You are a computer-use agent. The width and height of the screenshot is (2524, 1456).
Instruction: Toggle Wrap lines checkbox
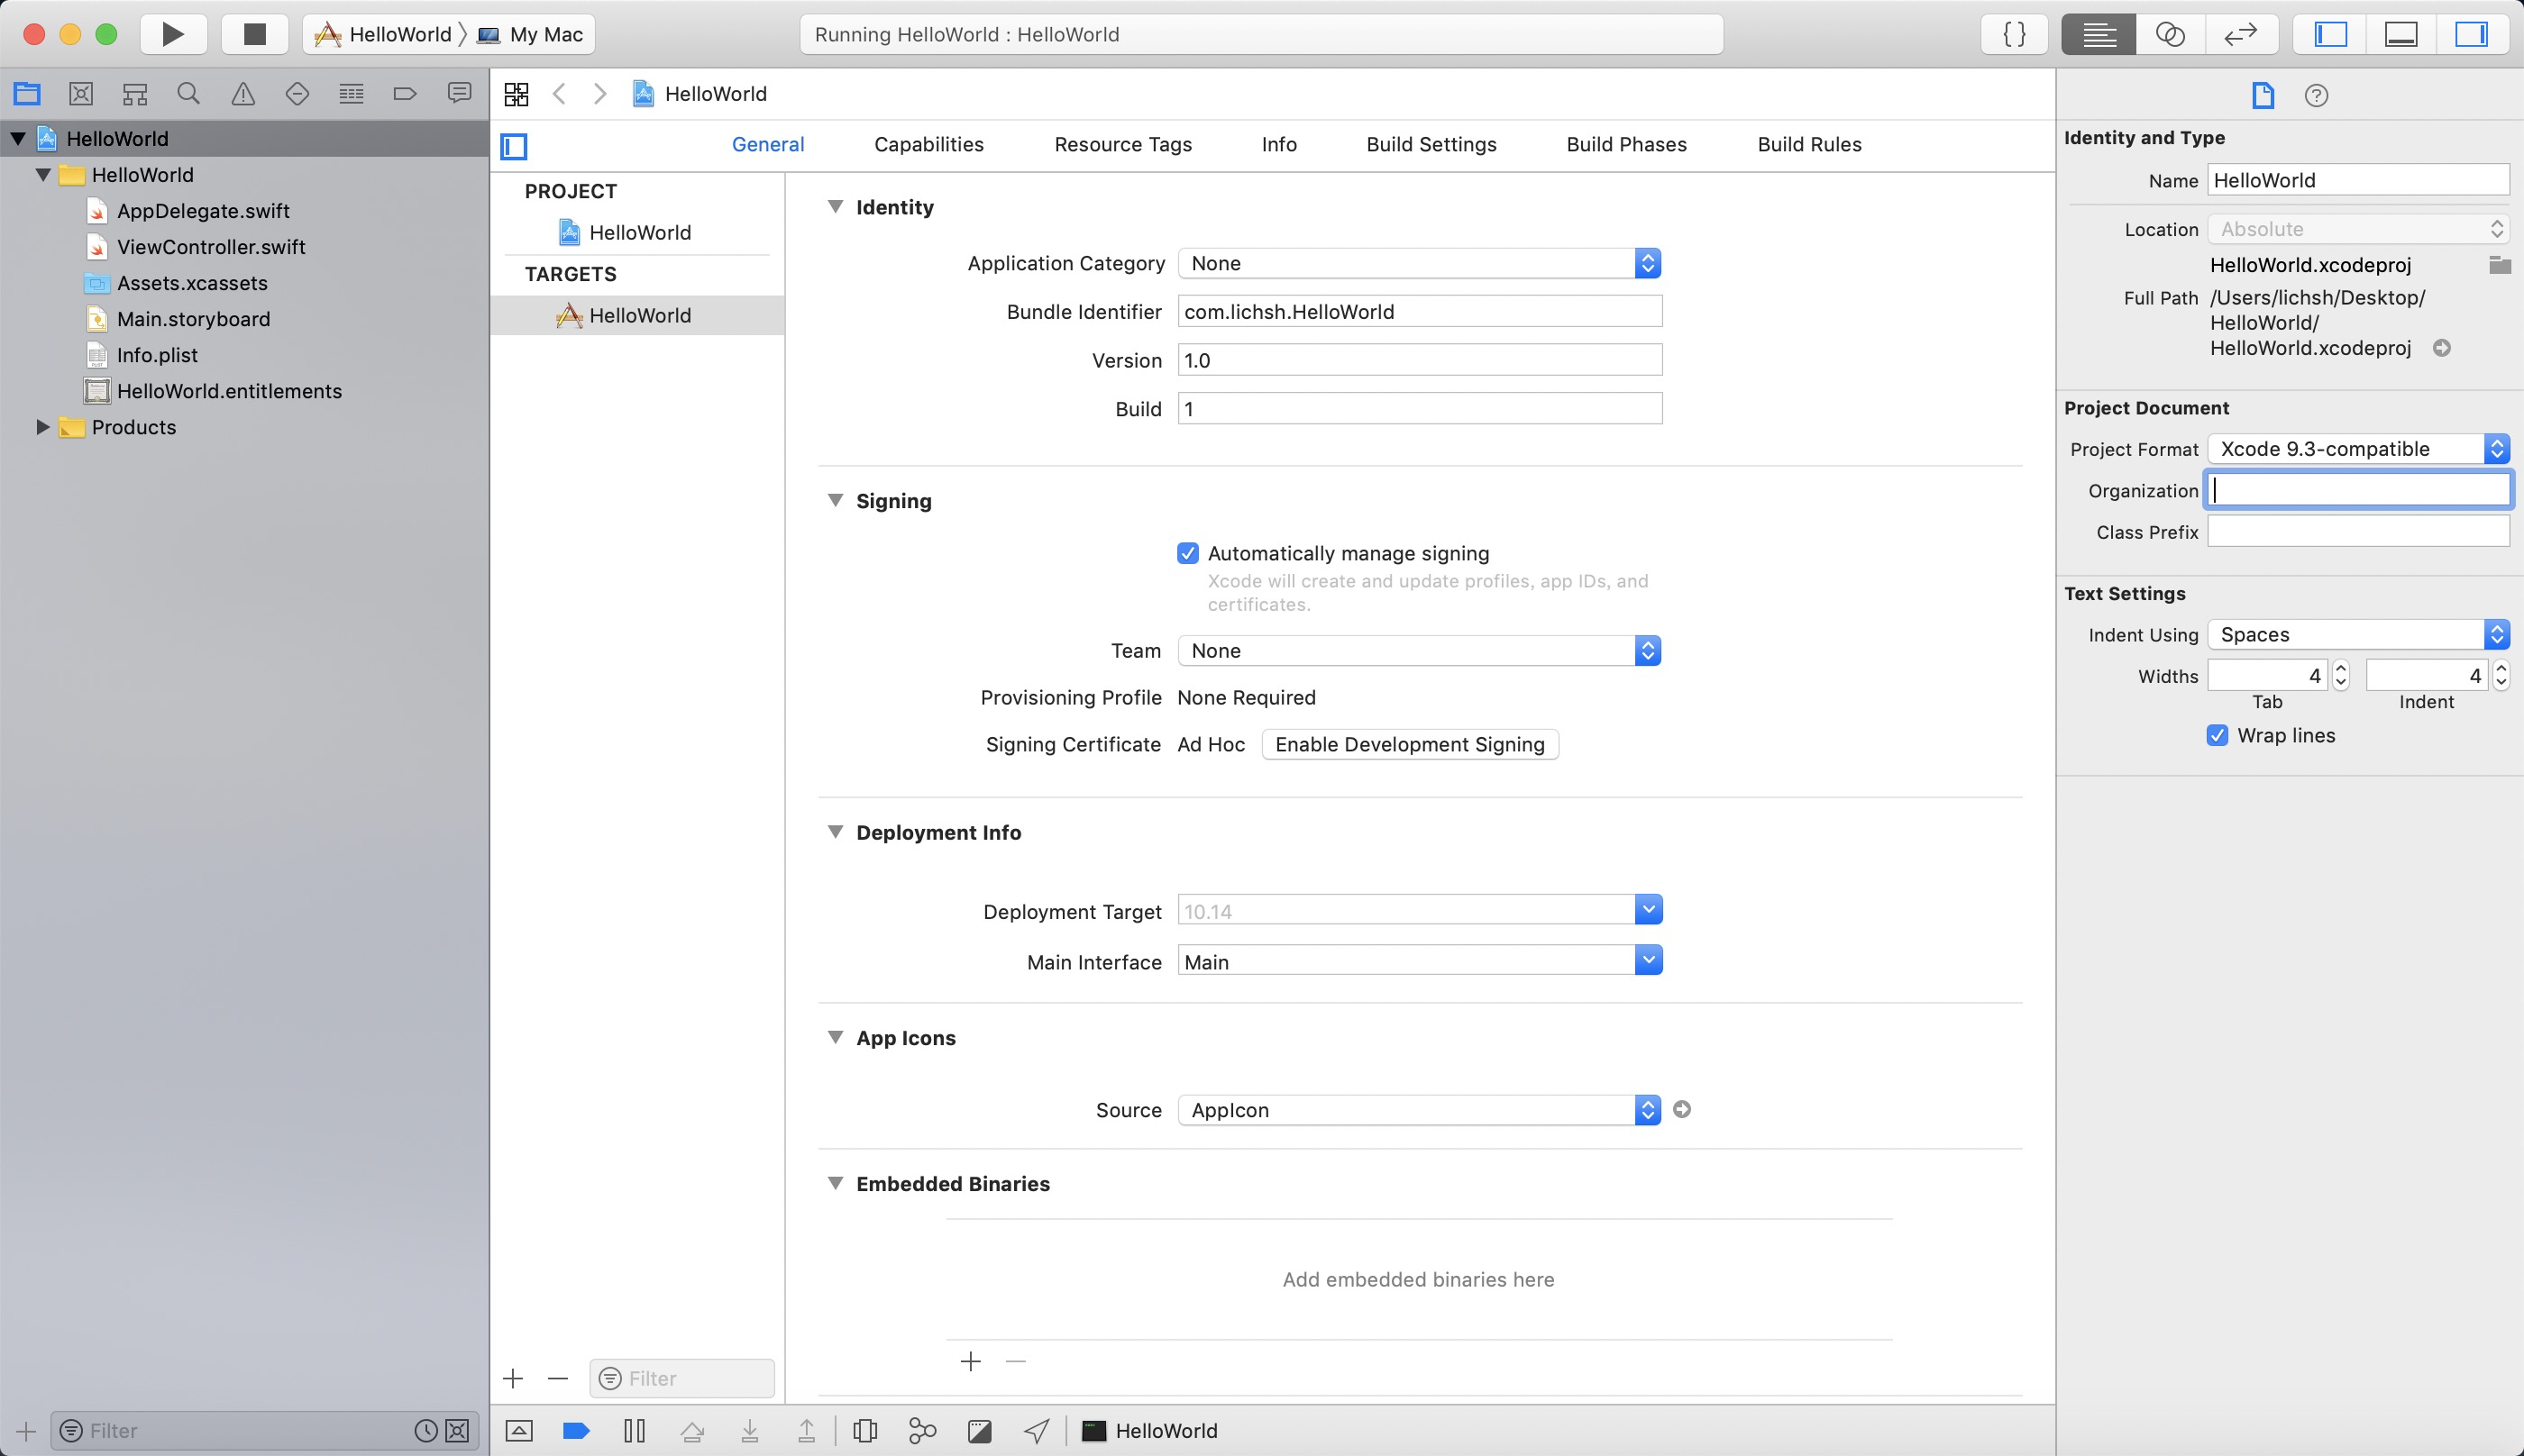coord(2217,735)
